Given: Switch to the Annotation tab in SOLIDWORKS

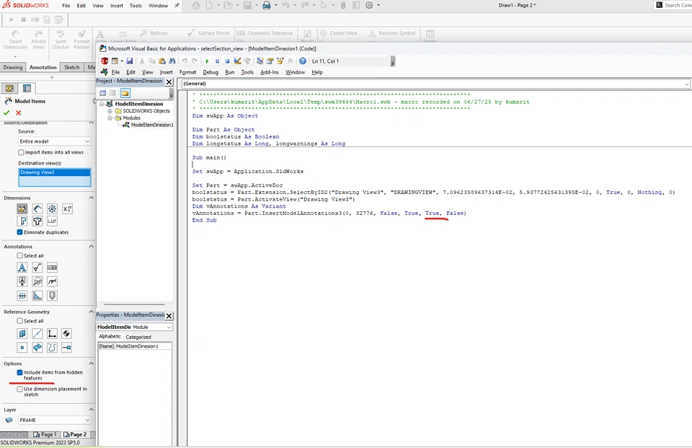Looking at the screenshot, I should pos(43,67).
